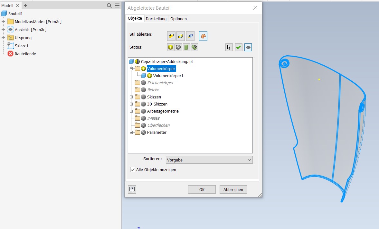Activate the select from base arrow icon
Image resolution: width=379 pixels, height=229 pixels.
229,47
